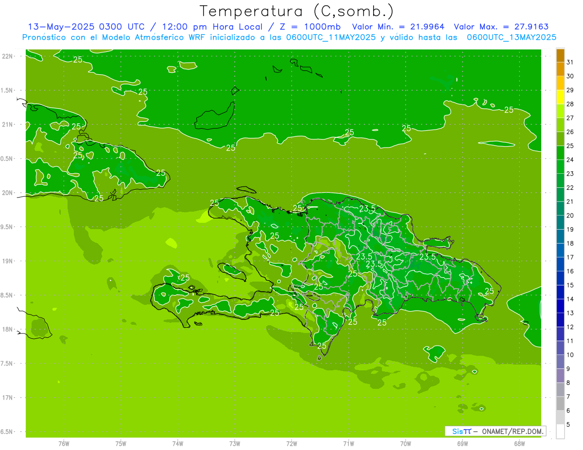Viewport: 583px width, 450px height.
Task: Pick the yellow band between 28 and 29
Action: coord(560,97)
